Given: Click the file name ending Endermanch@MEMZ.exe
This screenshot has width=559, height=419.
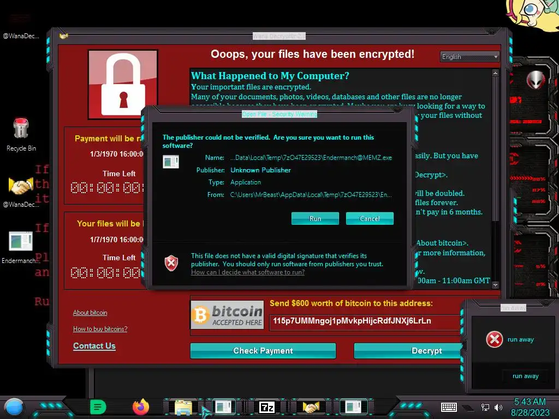Looking at the screenshot, I should point(311,158).
